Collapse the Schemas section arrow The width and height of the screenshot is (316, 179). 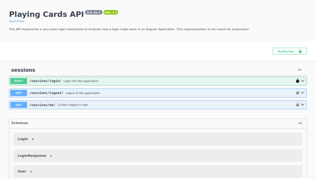[300, 123]
